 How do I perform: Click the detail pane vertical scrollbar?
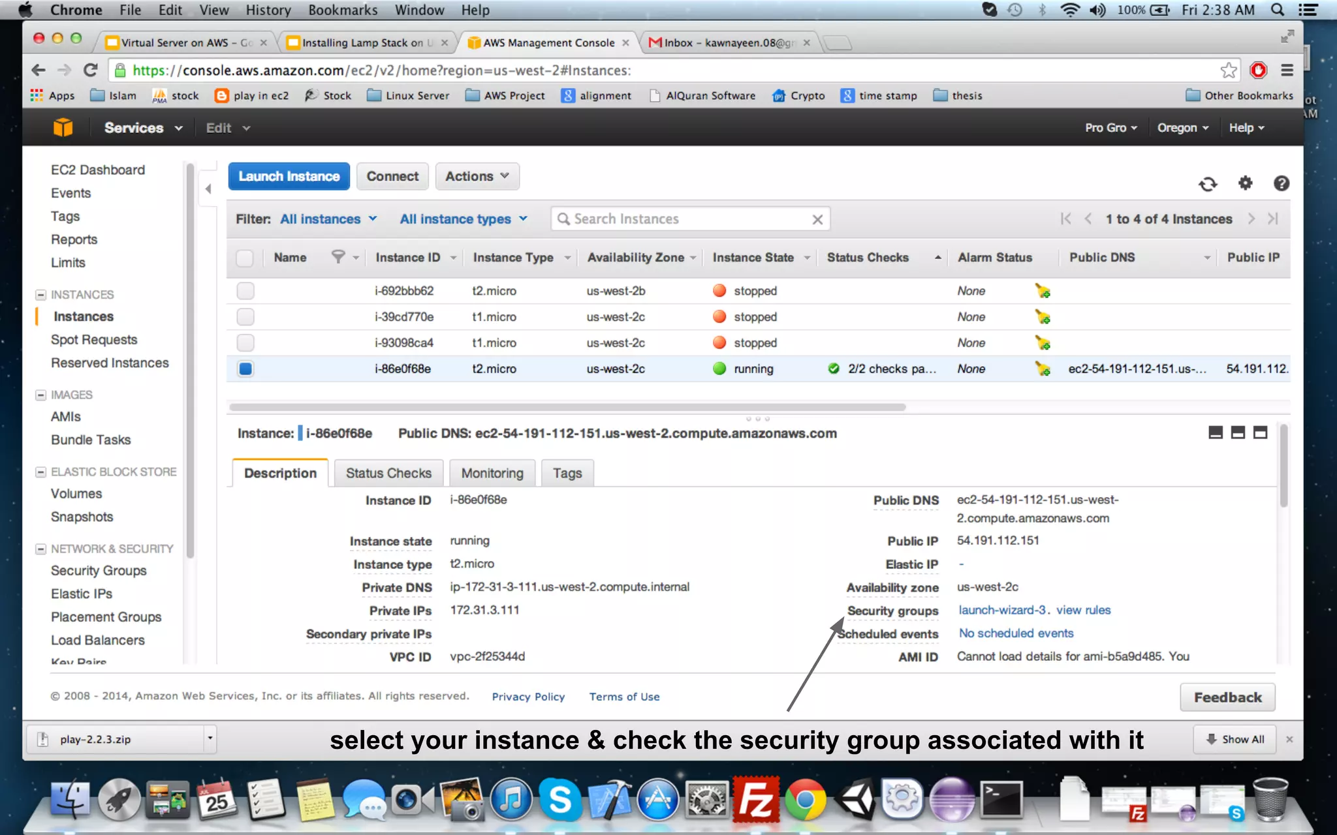(1283, 466)
